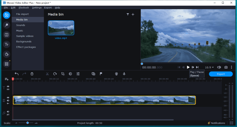Jump to next clip button
Screen dimensions: 237x127
[197, 67]
